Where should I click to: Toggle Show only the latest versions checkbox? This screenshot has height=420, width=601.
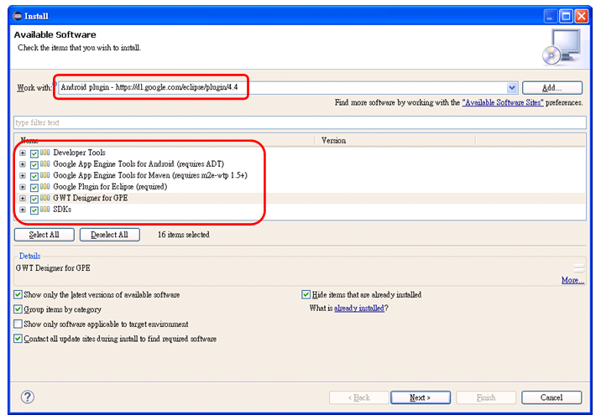[18, 294]
